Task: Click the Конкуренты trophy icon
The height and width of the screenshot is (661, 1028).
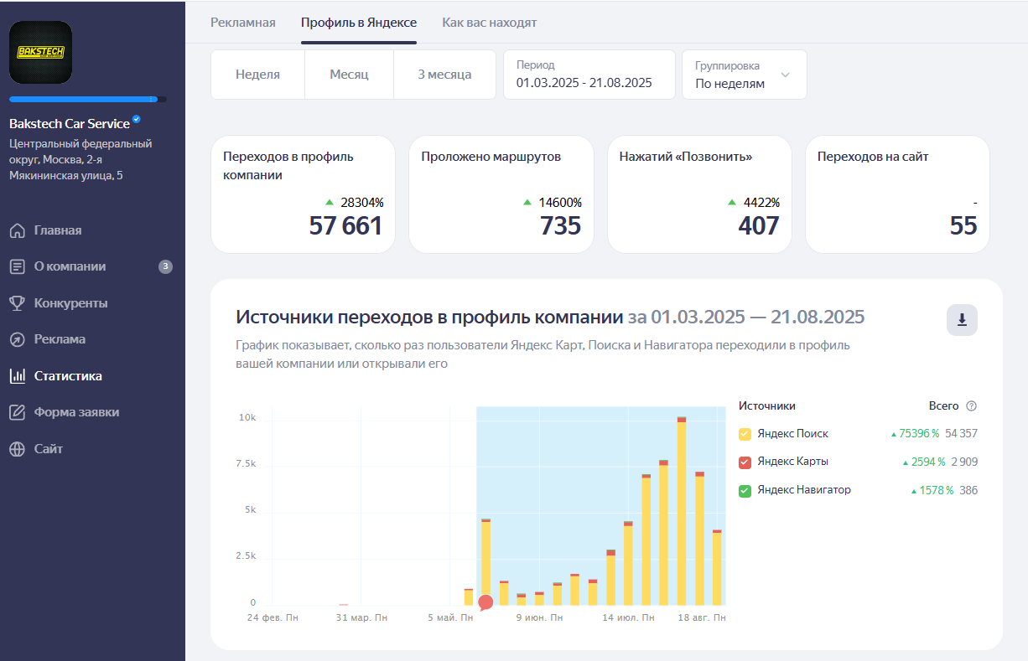Action: click(x=17, y=303)
